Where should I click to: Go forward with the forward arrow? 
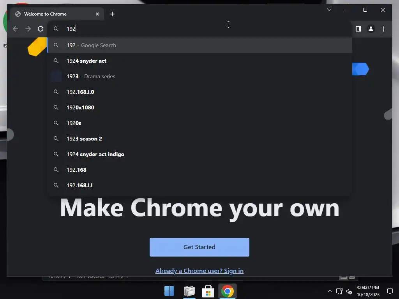(28, 29)
